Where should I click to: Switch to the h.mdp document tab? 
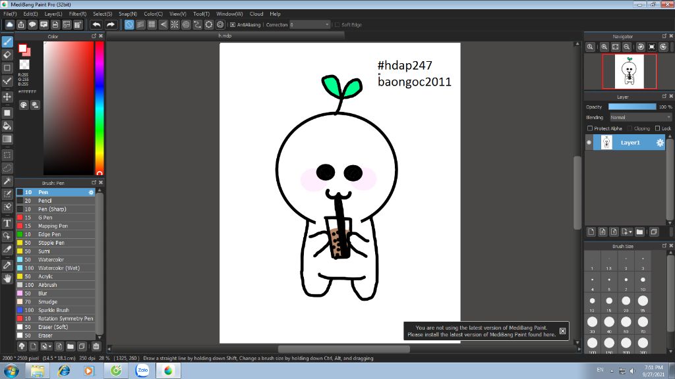pos(225,36)
